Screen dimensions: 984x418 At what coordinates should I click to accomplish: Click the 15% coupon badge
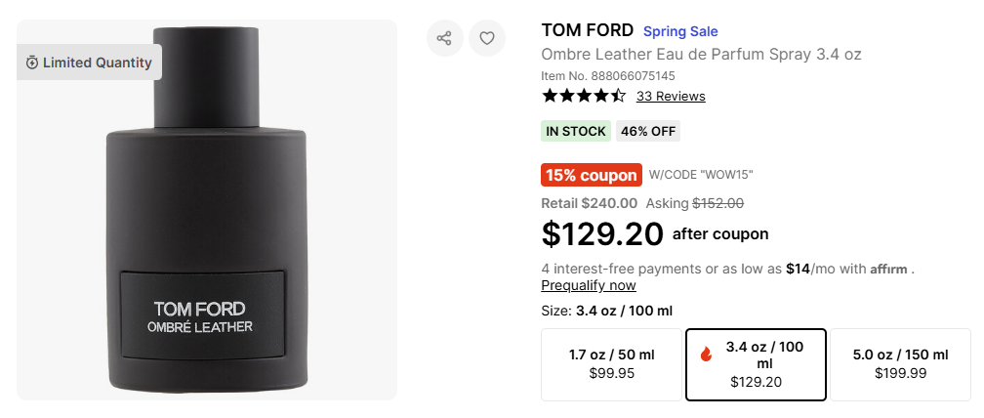click(591, 175)
